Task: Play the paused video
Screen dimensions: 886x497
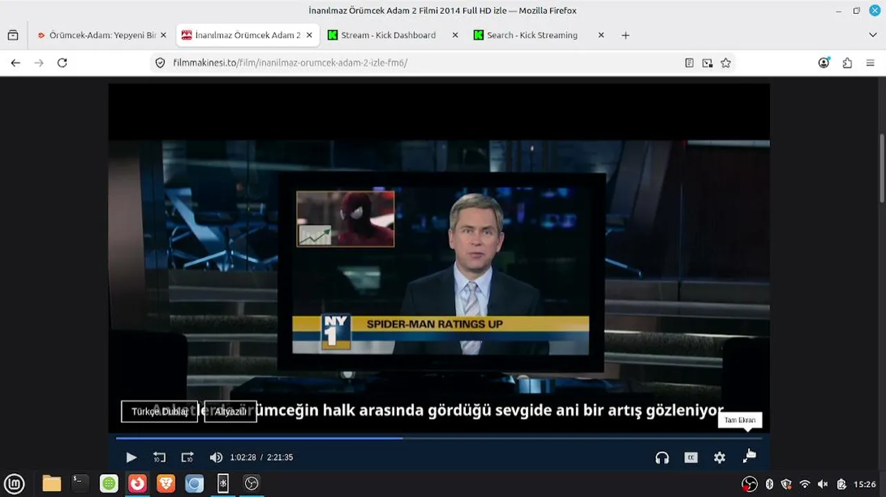Action: [131, 457]
